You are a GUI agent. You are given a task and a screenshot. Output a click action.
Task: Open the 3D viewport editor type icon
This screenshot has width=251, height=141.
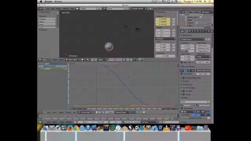(x=40, y=60)
